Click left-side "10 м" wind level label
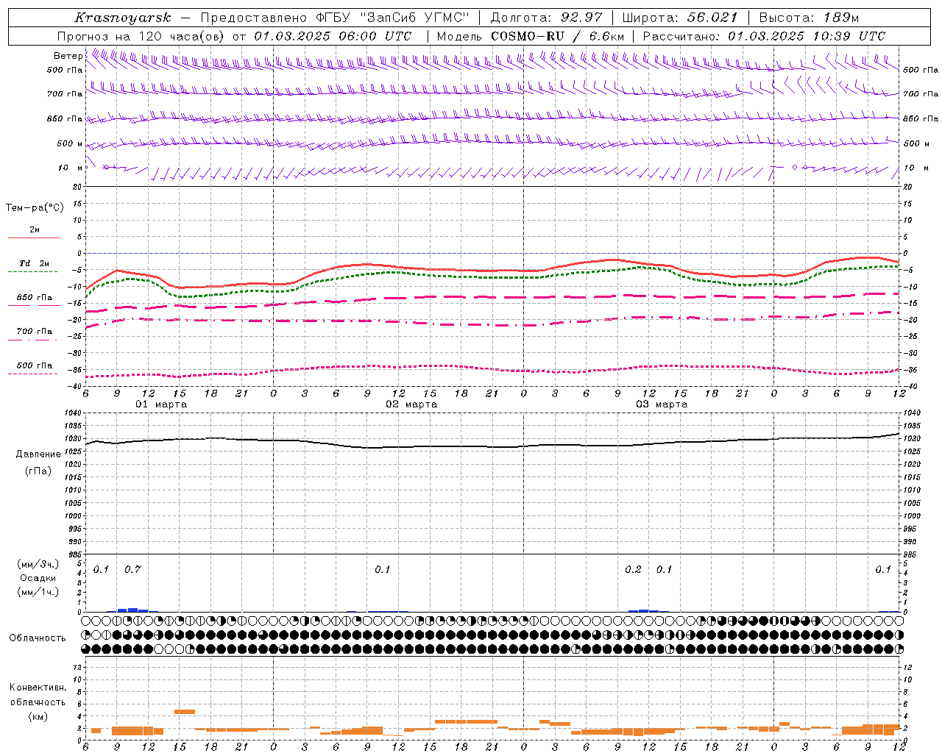Viewport: 942px width, 753px height. click(71, 168)
